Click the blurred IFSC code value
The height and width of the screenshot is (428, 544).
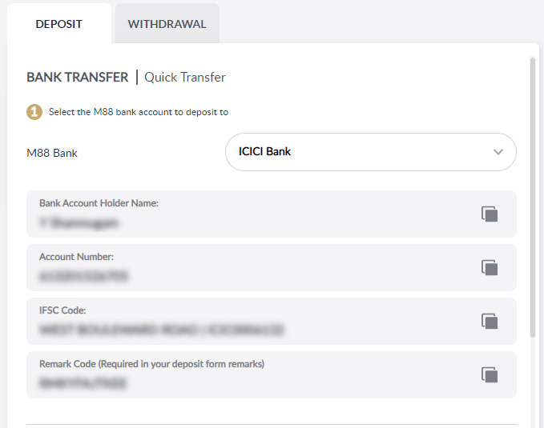pyautogui.click(x=162, y=330)
